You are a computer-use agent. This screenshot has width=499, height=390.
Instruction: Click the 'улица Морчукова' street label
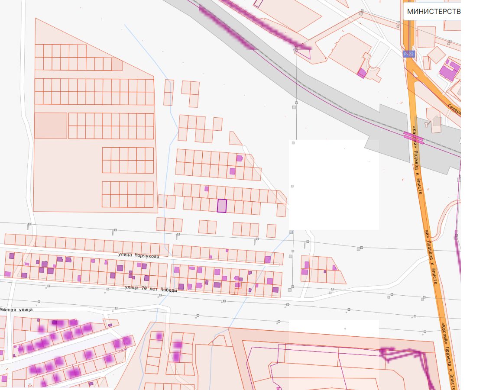(139, 255)
